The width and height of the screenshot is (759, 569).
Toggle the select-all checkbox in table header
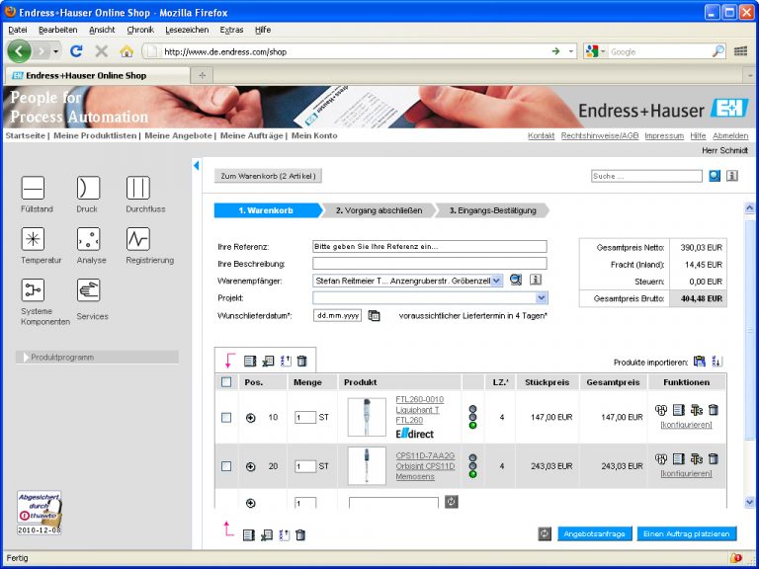pyautogui.click(x=226, y=382)
